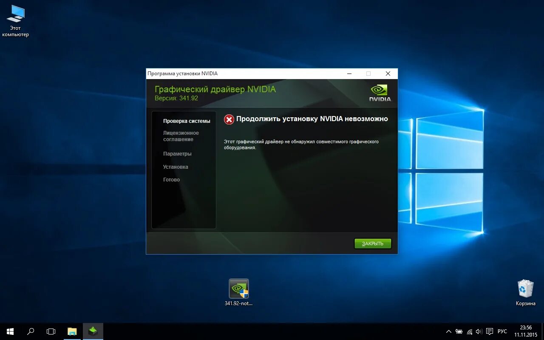Select the 341.92-not... installer desktop icon
This screenshot has width=544, height=340.
pyautogui.click(x=238, y=292)
